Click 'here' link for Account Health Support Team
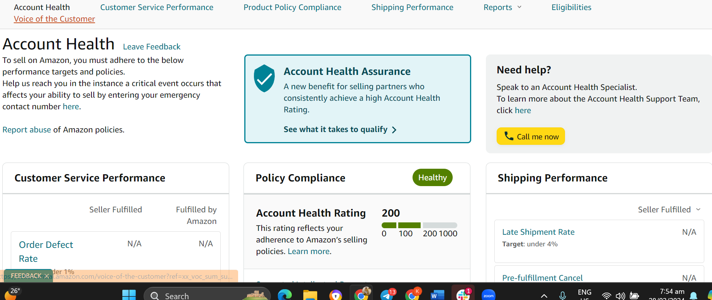 click(523, 110)
